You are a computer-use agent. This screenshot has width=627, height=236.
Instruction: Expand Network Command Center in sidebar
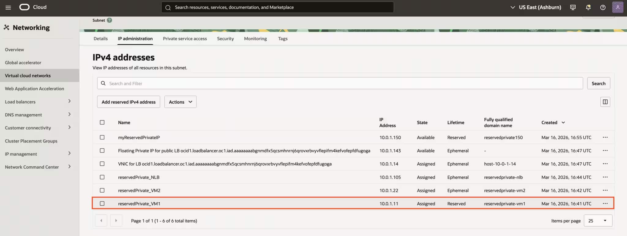pyautogui.click(x=69, y=167)
